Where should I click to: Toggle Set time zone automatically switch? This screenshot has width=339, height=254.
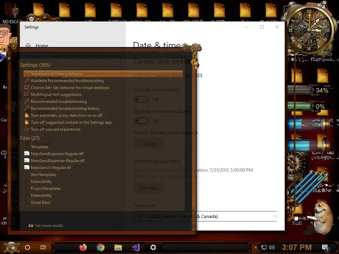click(x=141, y=121)
